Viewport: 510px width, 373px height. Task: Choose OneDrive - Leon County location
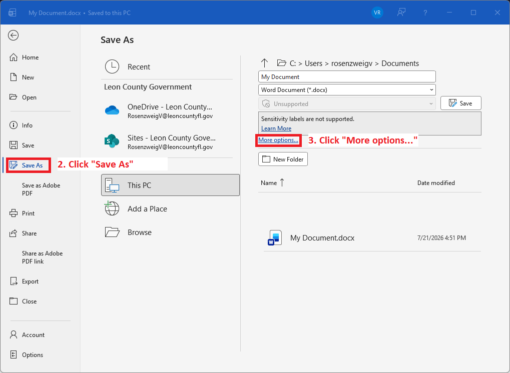tap(167, 111)
